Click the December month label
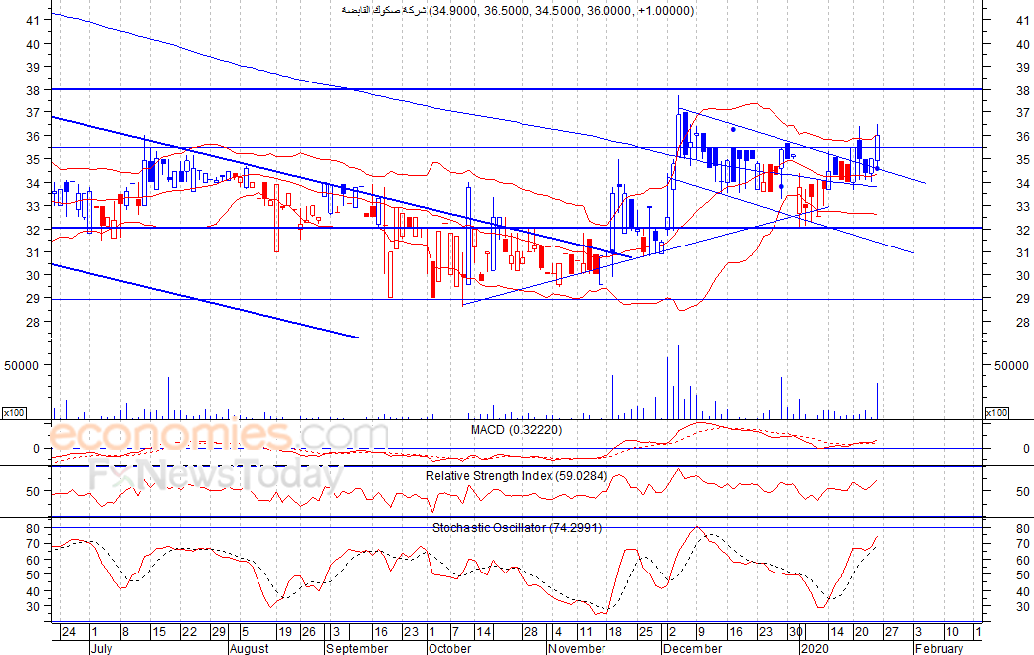Viewport: 1034px width, 655px height. click(x=693, y=648)
